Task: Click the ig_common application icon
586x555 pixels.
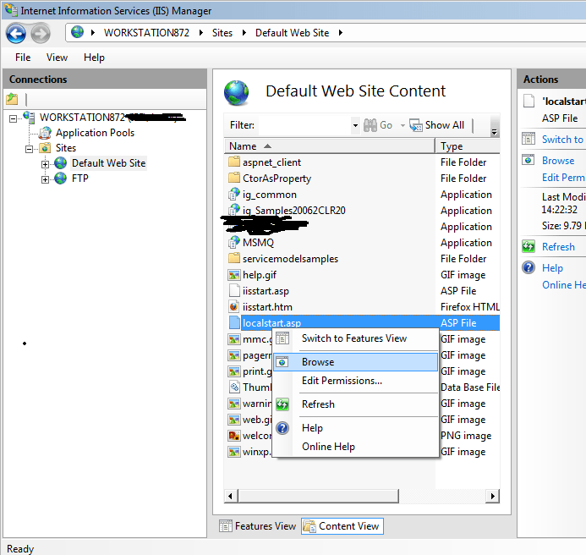Action: click(x=234, y=194)
